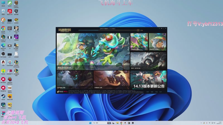
Task: Switch to Chrome in the taskbar
Action: (121, 123)
